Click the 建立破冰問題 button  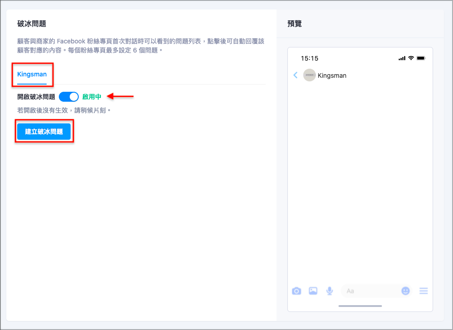coord(44,132)
